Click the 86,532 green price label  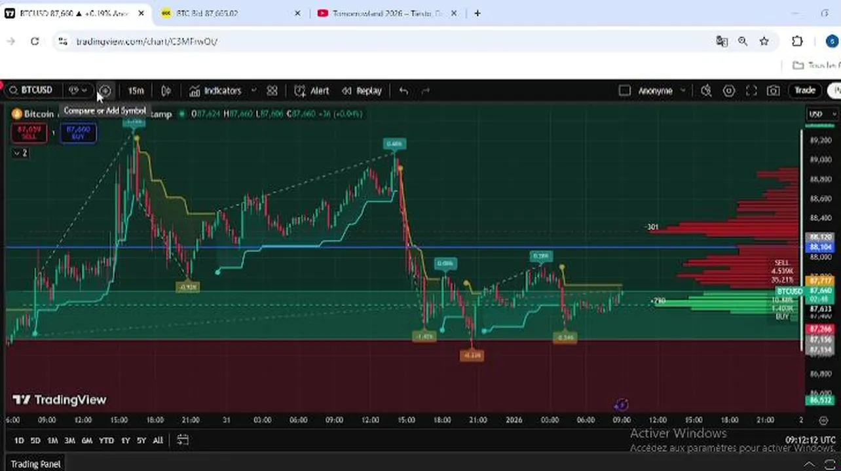click(x=821, y=400)
